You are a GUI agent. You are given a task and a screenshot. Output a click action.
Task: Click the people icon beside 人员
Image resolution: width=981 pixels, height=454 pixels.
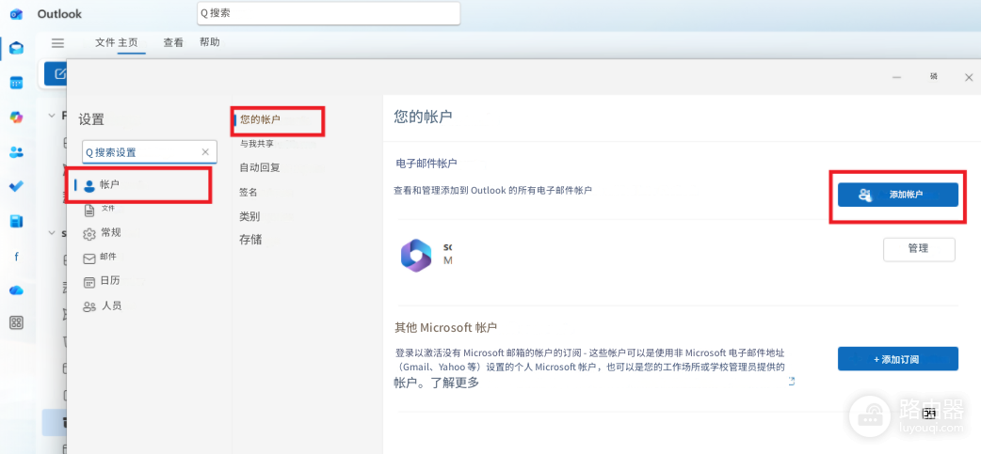tap(89, 306)
